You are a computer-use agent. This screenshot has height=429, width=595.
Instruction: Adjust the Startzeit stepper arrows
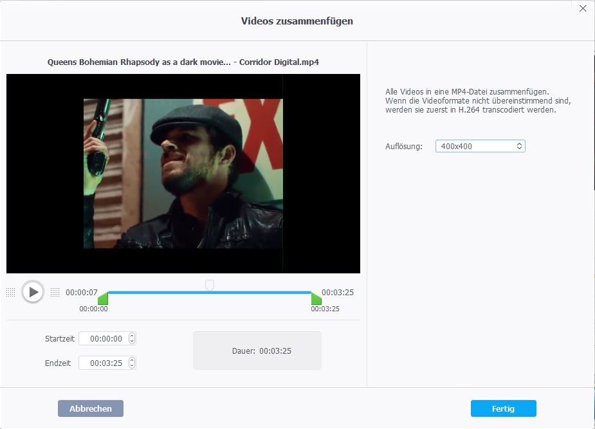point(132,338)
